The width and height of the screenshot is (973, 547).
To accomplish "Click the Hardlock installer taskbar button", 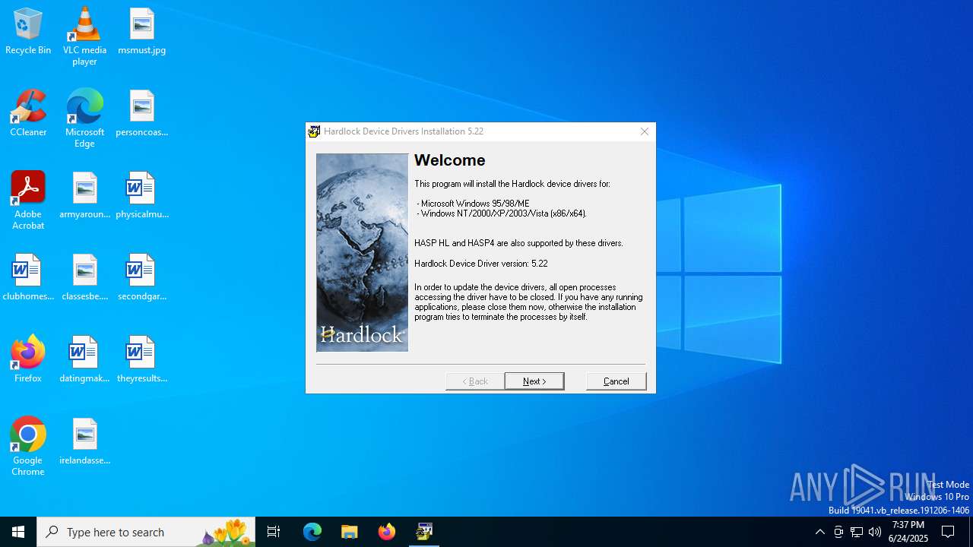I will click(x=424, y=532).
